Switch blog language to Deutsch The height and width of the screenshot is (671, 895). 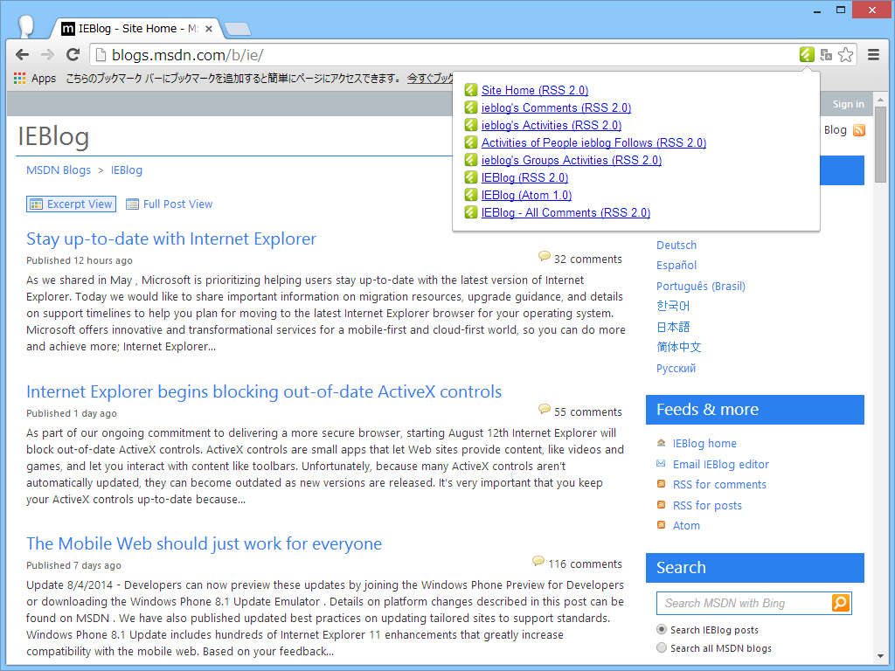pos(676,246)
